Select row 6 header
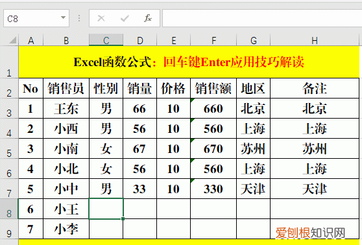This screenshot has height=245, width=362. [x=9, y=169]
